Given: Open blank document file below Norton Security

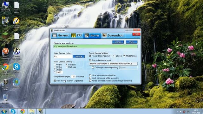Looking at the screenshot, I should point(16,38).
